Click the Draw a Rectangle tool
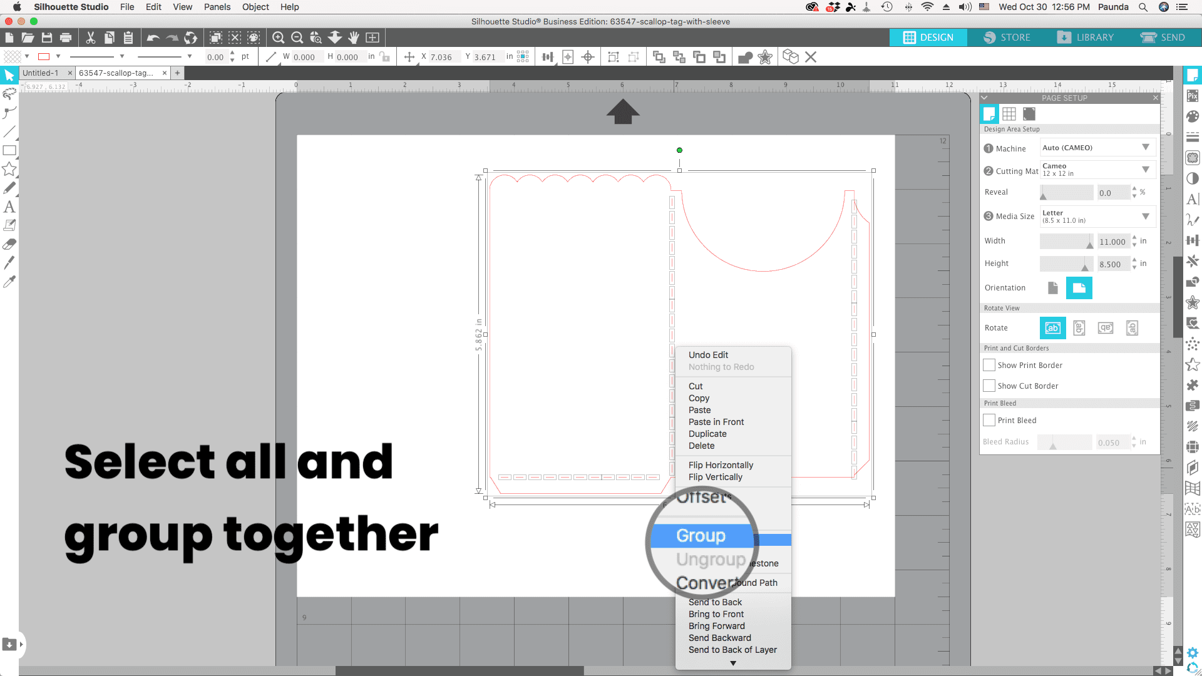 (x=9, y=150)
